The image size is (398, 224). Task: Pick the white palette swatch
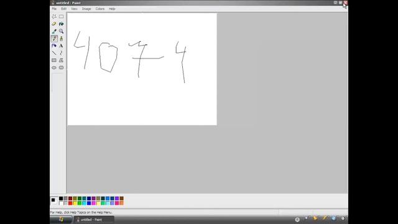point(61,203)
